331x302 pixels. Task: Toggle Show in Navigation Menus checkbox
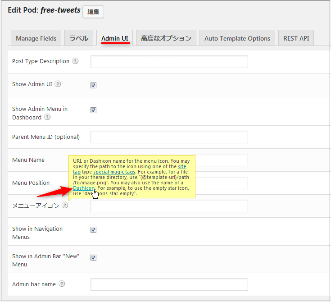coord(93,229)
